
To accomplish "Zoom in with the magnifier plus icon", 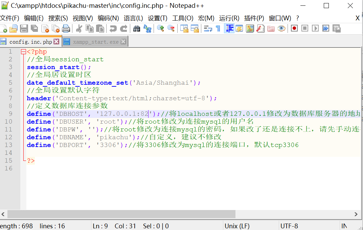I will (160, 28).
